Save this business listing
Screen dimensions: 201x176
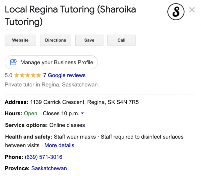point(89,40)
